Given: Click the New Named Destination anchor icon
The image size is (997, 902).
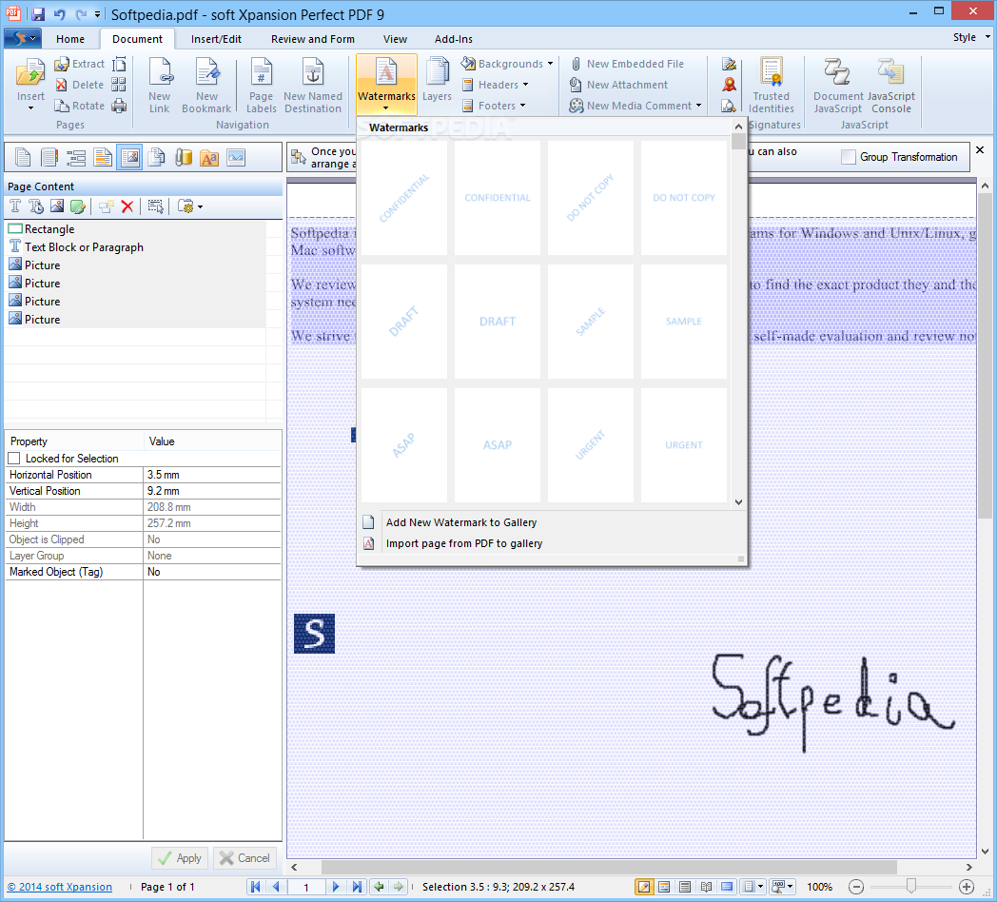Looking at the screenshot, I should (312, 72).
